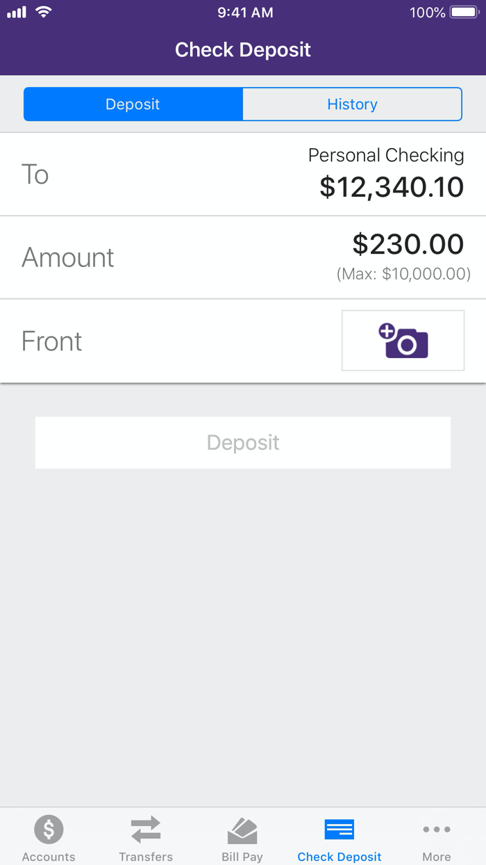486x865 pixels.
Task: Tap the battery indicator icon
Action: pos(464,11)
